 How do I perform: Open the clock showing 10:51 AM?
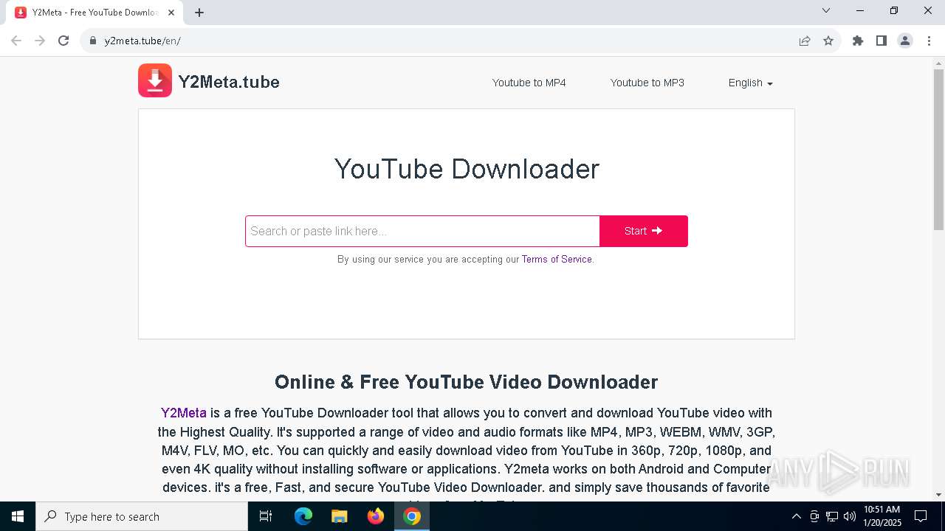click(882, 516)
